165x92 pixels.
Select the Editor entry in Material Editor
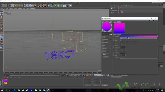104,55
